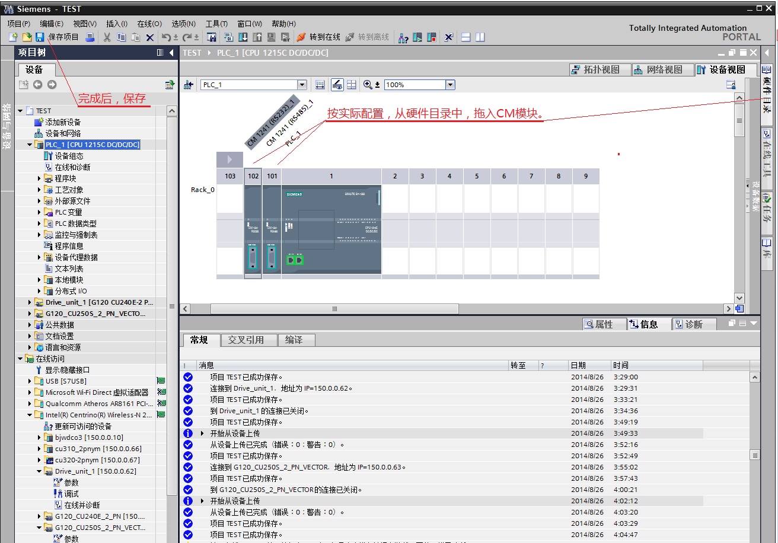Viewport: 778px width, 543px height.
Task: Click the undo arrow icon
Action: click(x=166, y=37)
